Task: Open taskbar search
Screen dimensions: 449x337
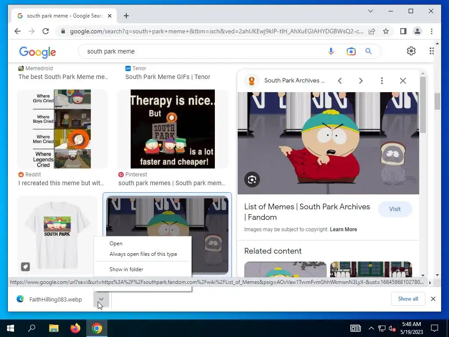Action: point(32,328)
